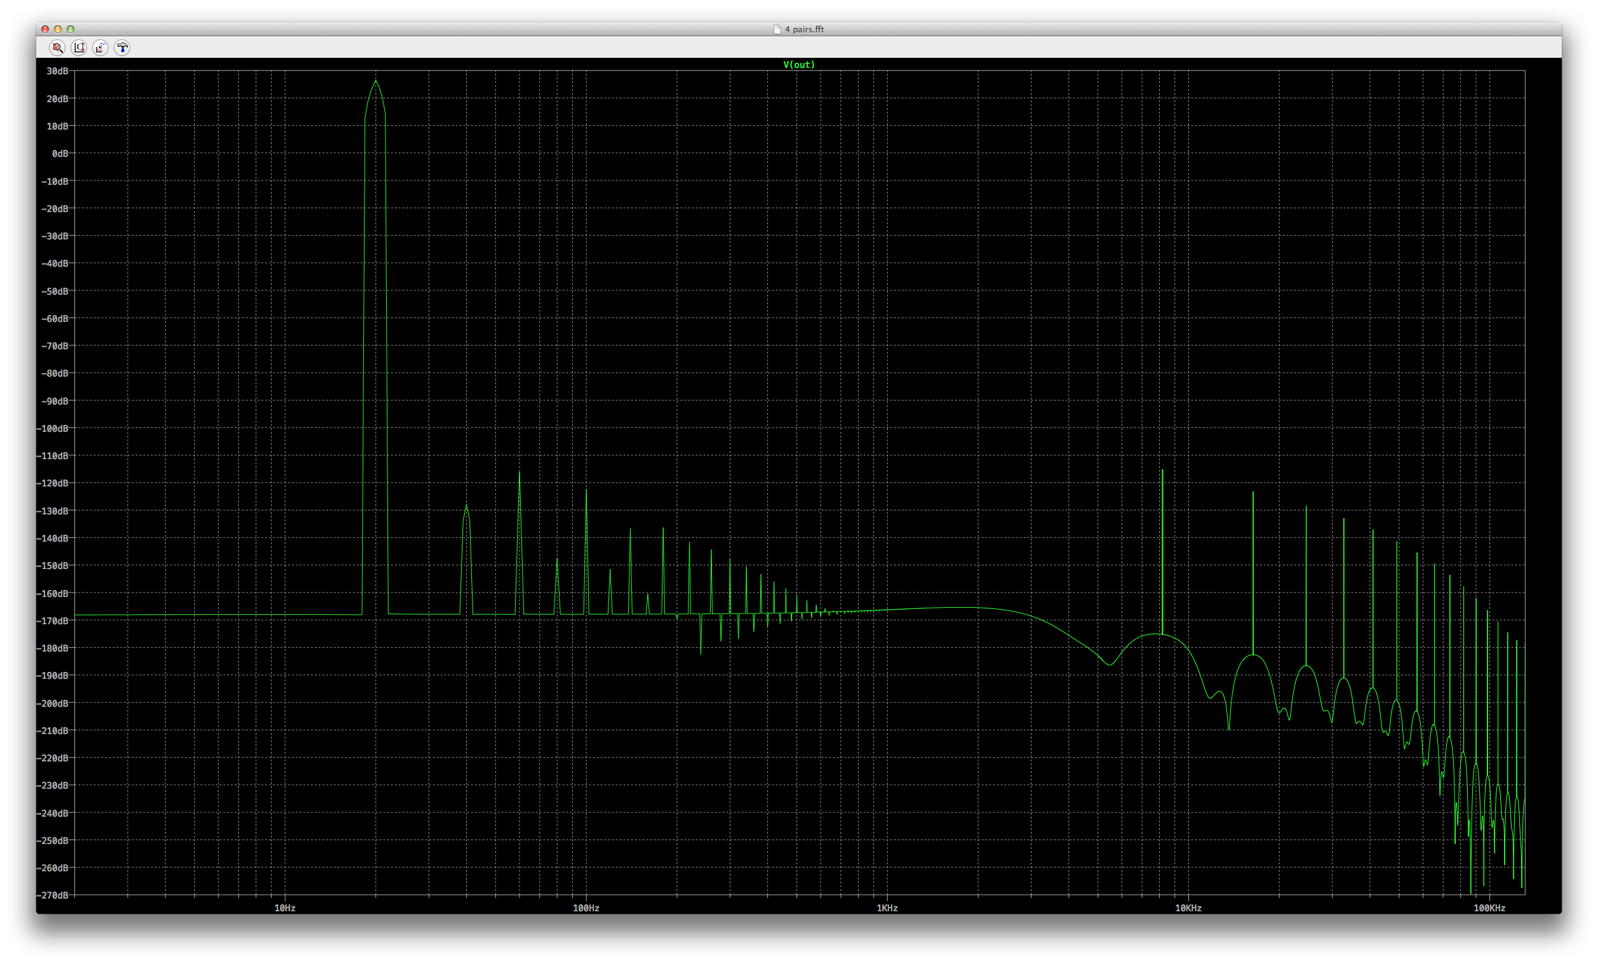The image size is (1598, 964).
Task: Click the '4 pairs.fft' window title
Action: point(804,29)
